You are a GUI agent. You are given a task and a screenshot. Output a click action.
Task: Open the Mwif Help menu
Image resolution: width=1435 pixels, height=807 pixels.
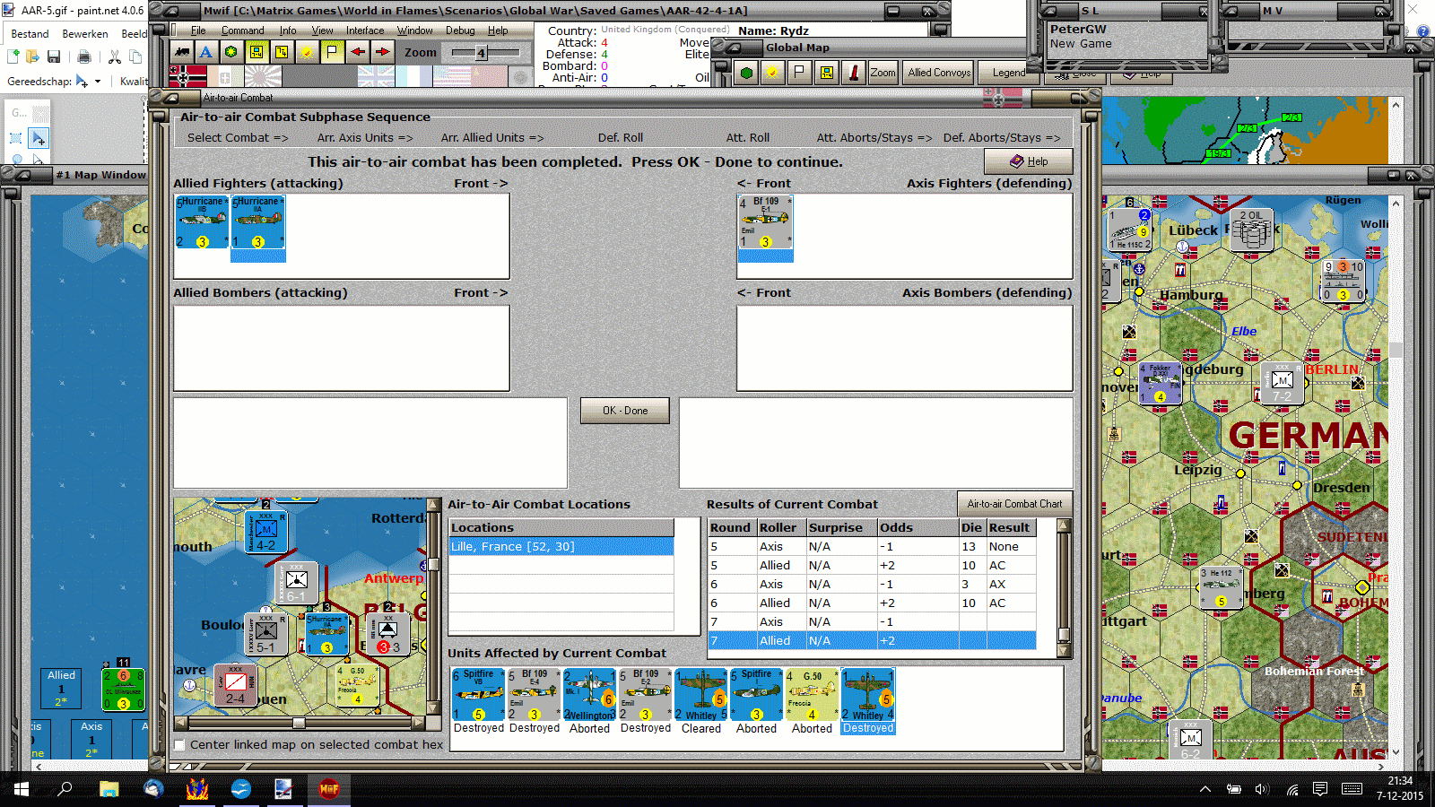pyautogui.click(x=498, y=30)
